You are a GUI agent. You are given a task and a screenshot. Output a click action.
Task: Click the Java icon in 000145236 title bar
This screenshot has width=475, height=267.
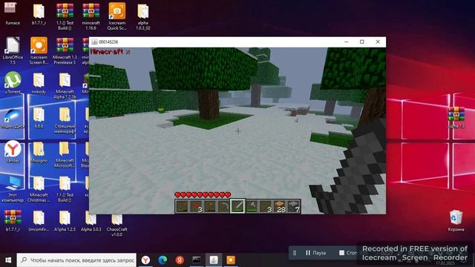tap(94, 42)
